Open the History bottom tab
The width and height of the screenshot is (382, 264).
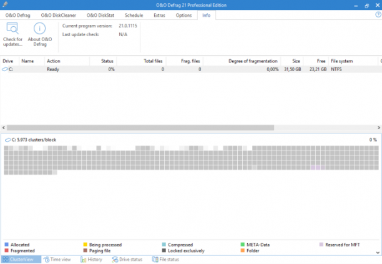pyautogui.click(x=91, y=260)
